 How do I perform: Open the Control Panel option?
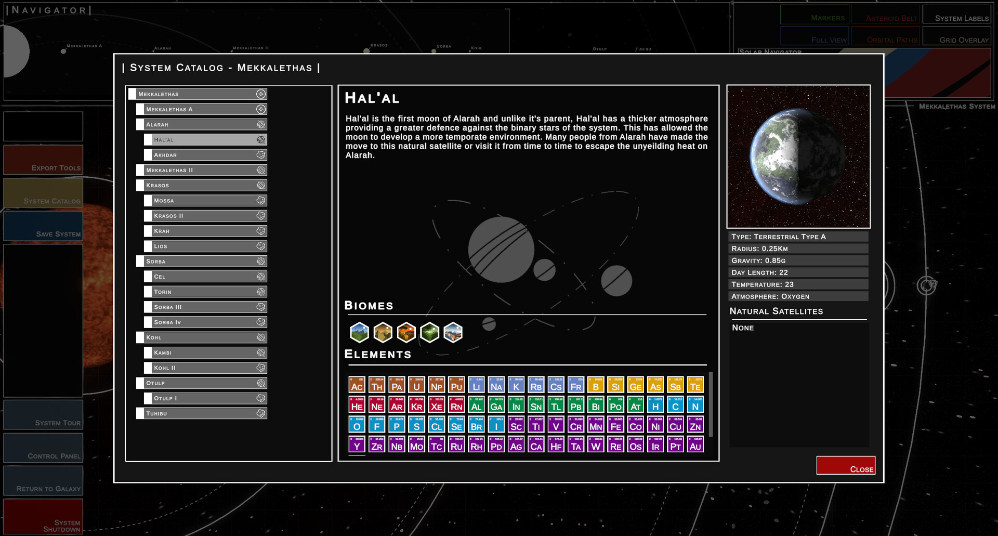(43, 448)
